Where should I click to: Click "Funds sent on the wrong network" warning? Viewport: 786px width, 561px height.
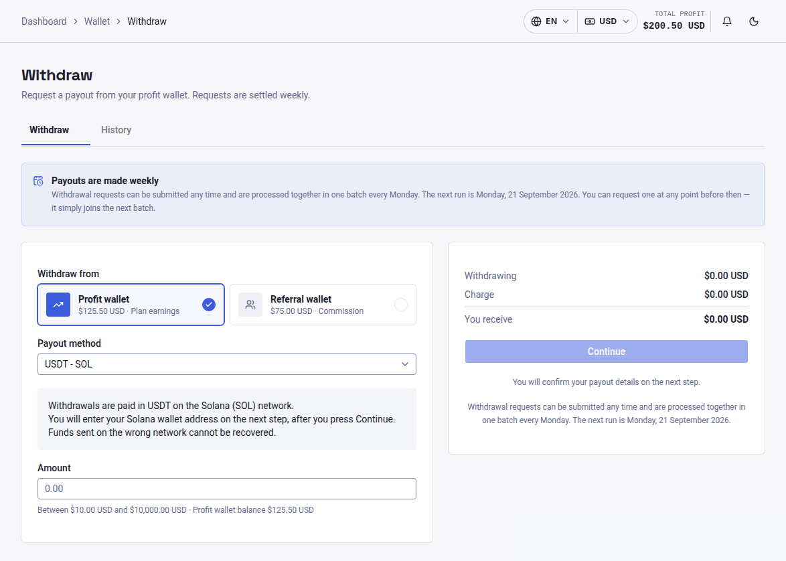(x=162, y=432)
